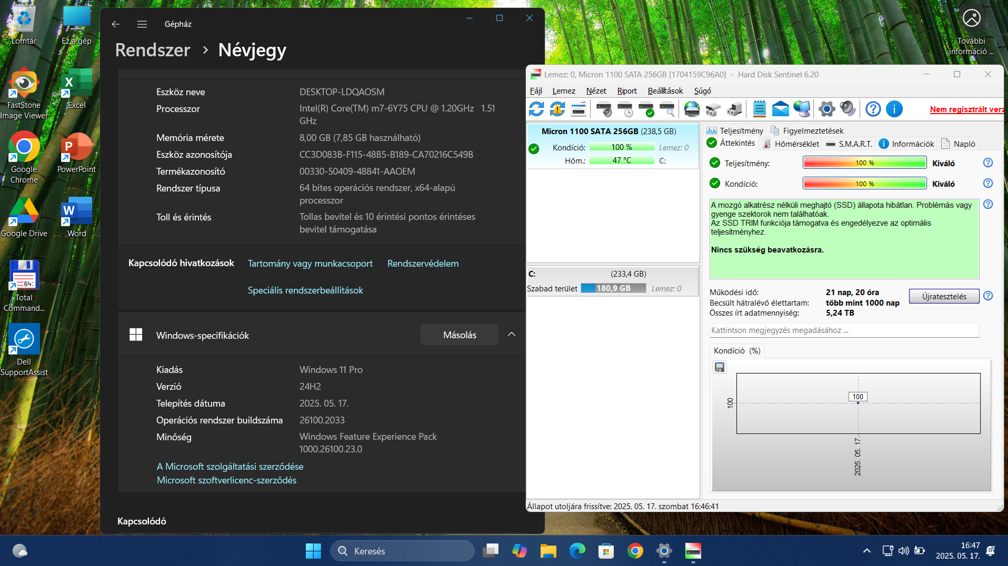Click the blue info icon in toolbar
This screenshot has height=566, width=1008.
[x=894, y=109]
